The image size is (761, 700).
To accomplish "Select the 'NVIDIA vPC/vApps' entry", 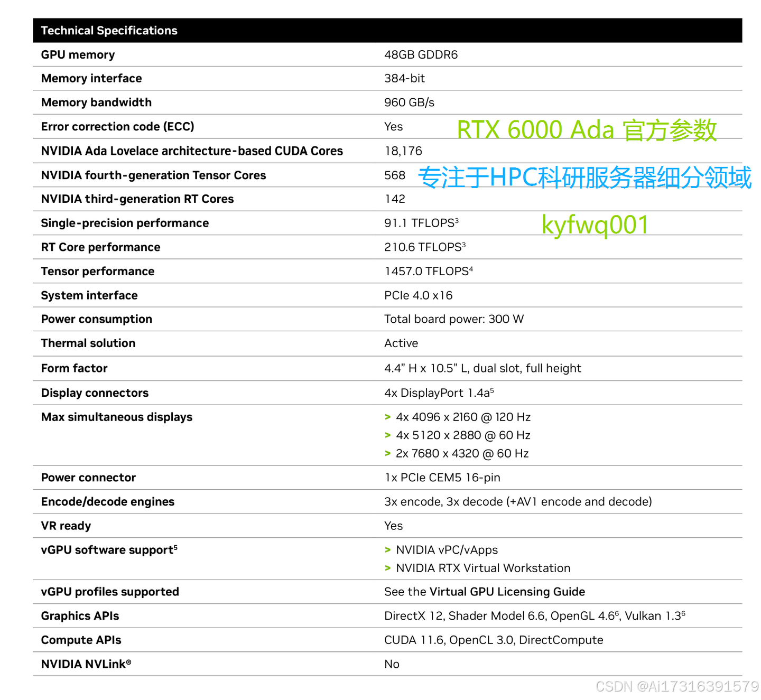I will [x=447, y=550].
